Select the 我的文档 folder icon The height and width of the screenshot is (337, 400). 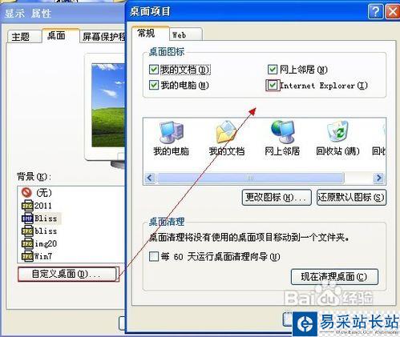point(226,132)
